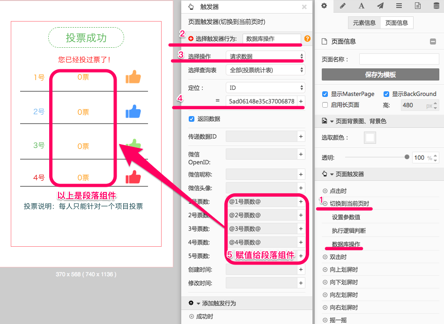Click the 保存为模板 button
The height and width of the screenshot is (324, 444).
[380, 74]
